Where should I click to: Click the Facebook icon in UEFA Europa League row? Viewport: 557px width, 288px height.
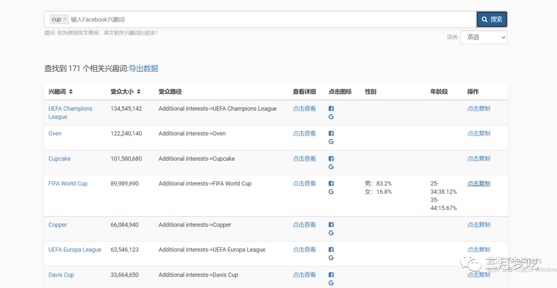tap(331, 249)
